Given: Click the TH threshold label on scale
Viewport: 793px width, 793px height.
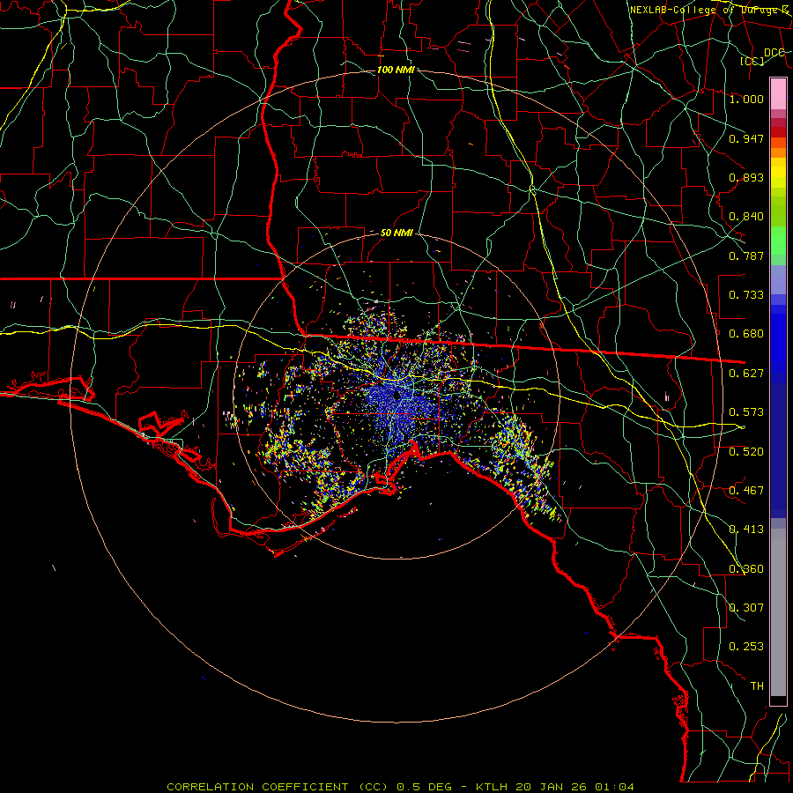Looking at the screenshot, I should [x=757, y=686].
